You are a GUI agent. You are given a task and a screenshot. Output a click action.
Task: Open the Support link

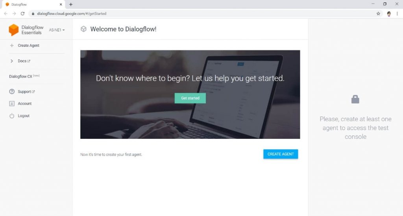click(24, 92)
